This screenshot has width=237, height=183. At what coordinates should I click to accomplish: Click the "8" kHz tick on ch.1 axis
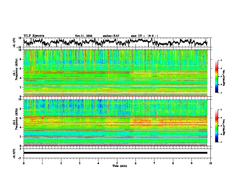pos(21,59)
